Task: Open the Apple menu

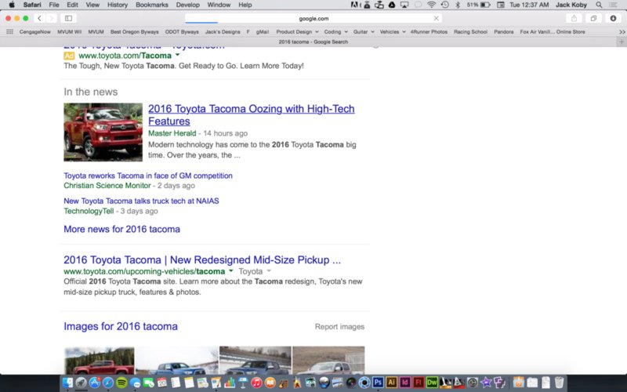Action: [x=12, y=5]
